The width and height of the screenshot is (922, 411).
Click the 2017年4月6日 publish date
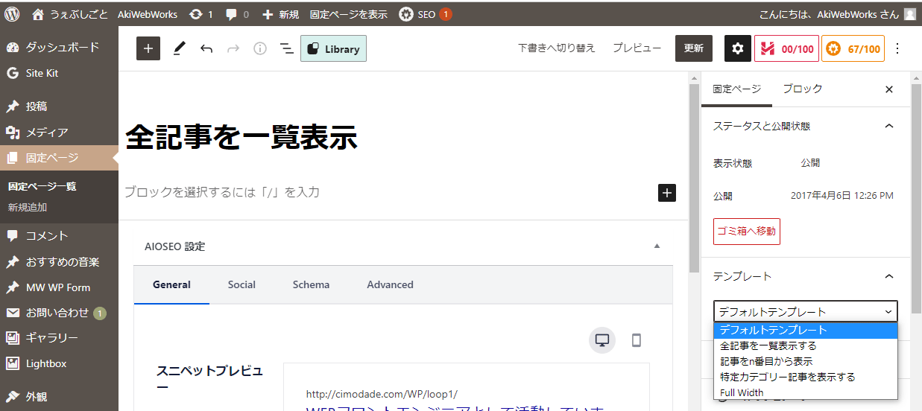842,196
